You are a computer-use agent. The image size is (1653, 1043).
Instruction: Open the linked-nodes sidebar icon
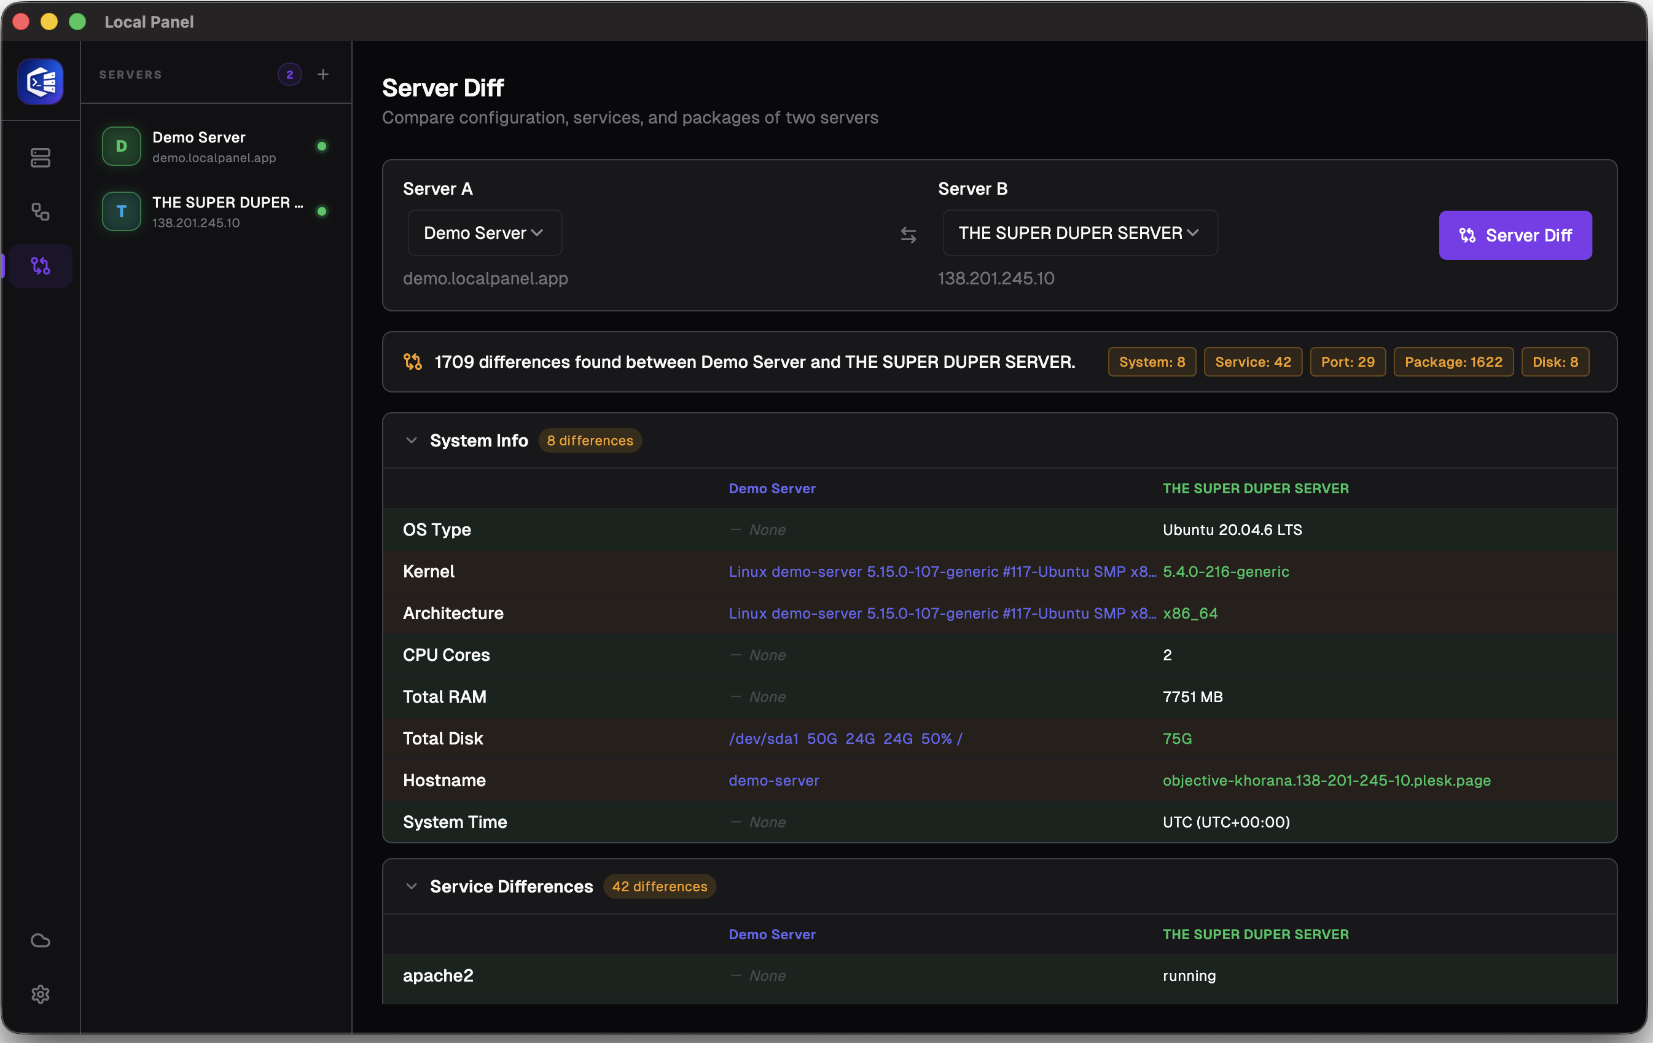pos(41,211)
